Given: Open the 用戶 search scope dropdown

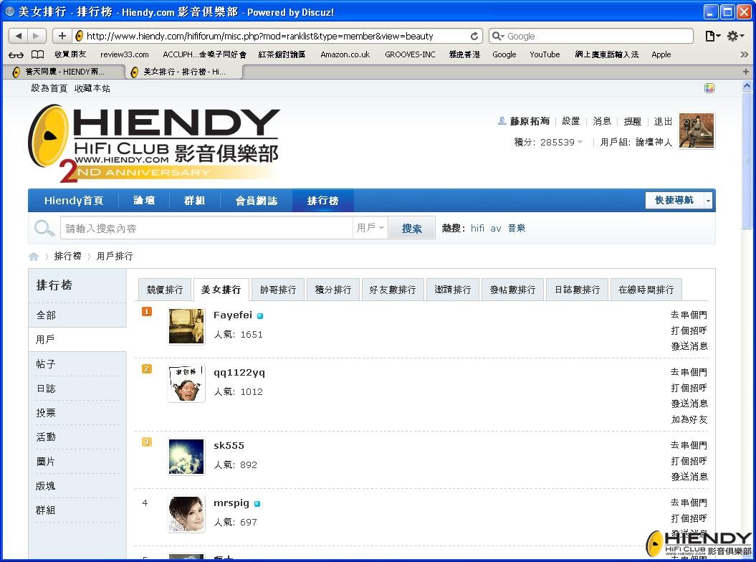Looking at the screenshot, I should click(x=370, y=227).
